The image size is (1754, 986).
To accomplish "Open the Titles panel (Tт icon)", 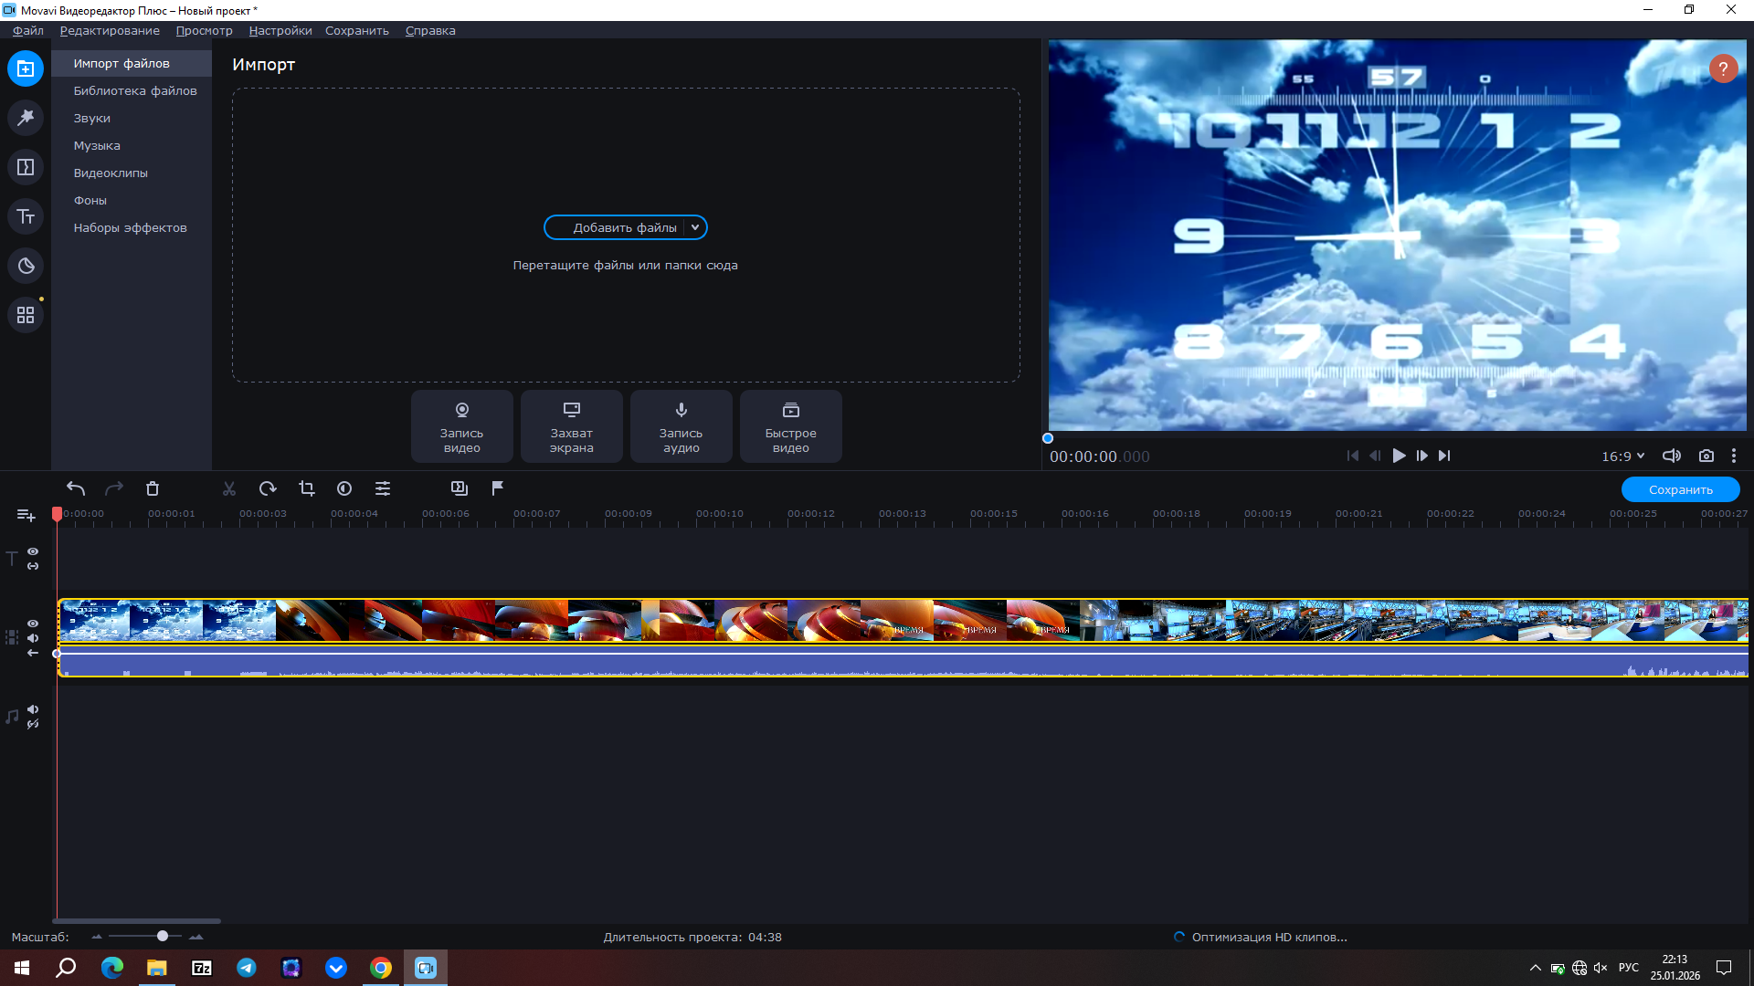I will point(26,216).
